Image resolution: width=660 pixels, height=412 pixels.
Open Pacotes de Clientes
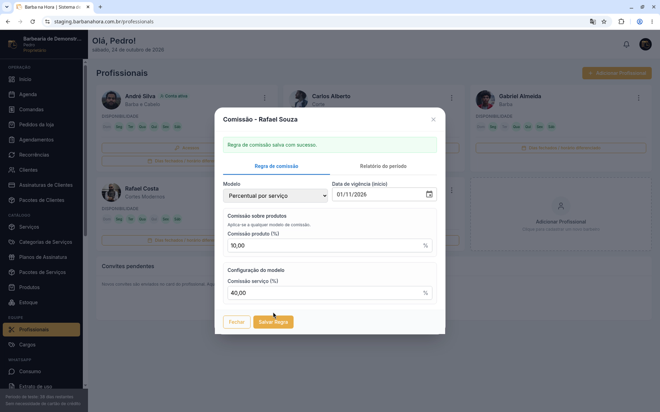coord(41,200)
